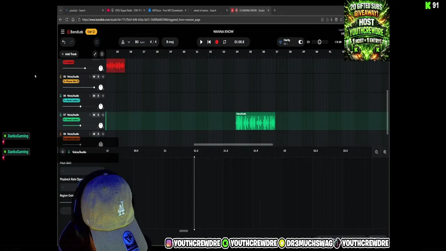The width and height of the screenshot is (446, 251).
Task: Expand track 06 options chevron
Action: point(103,96)
